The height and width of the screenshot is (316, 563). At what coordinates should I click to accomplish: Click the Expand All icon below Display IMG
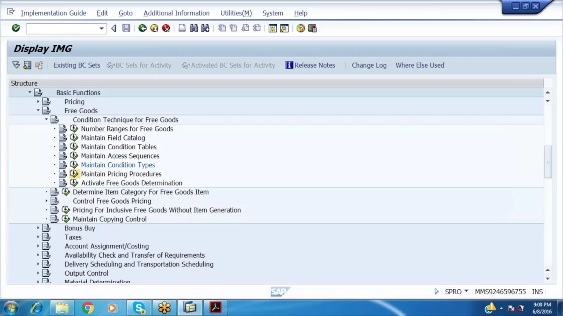click(16, 65)
